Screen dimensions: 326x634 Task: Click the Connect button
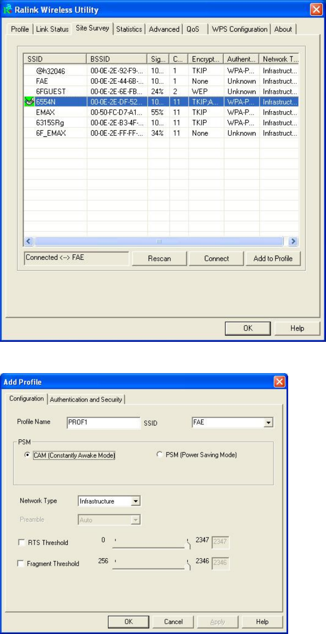pyautogui.click(x=217, y=259)
